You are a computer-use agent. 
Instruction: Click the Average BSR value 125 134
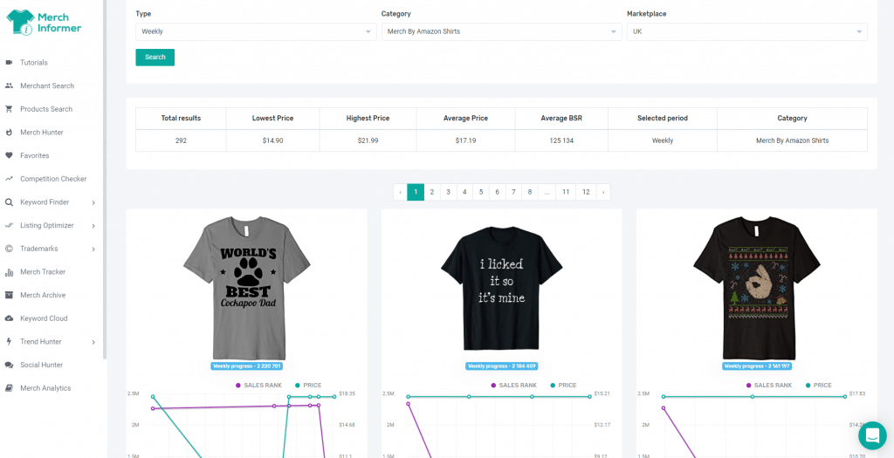561,140
